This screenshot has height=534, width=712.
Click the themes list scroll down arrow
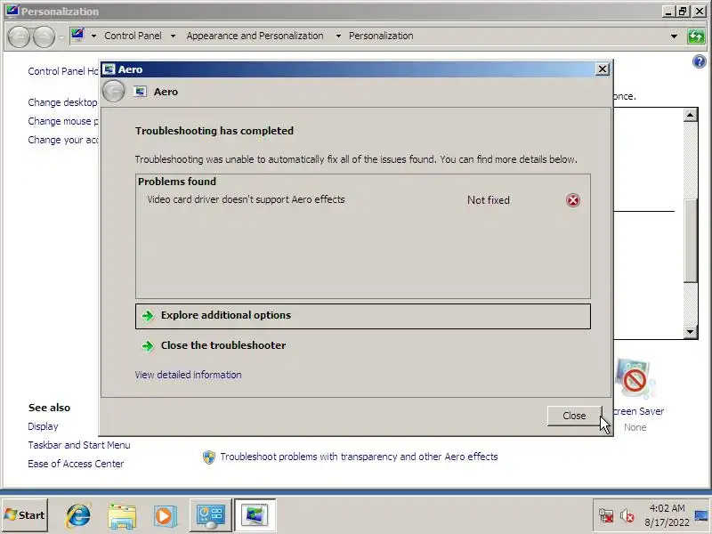(x=691, y=331)
